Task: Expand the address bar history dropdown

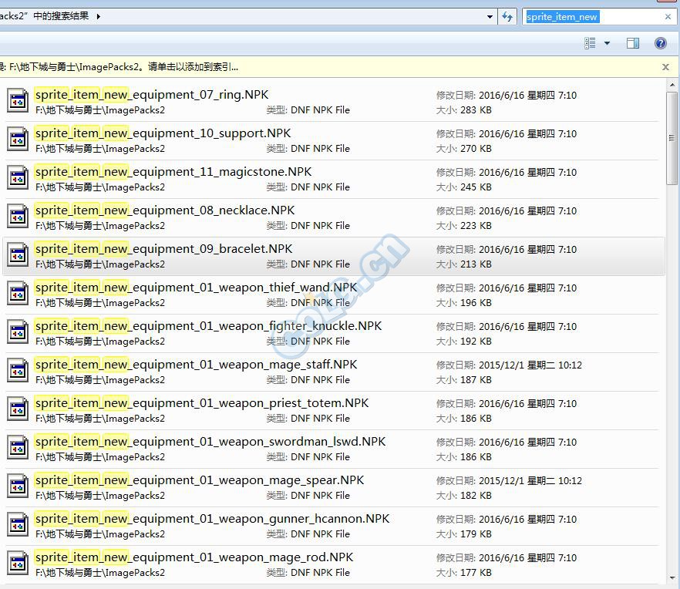Action: (x=490, y=16)
